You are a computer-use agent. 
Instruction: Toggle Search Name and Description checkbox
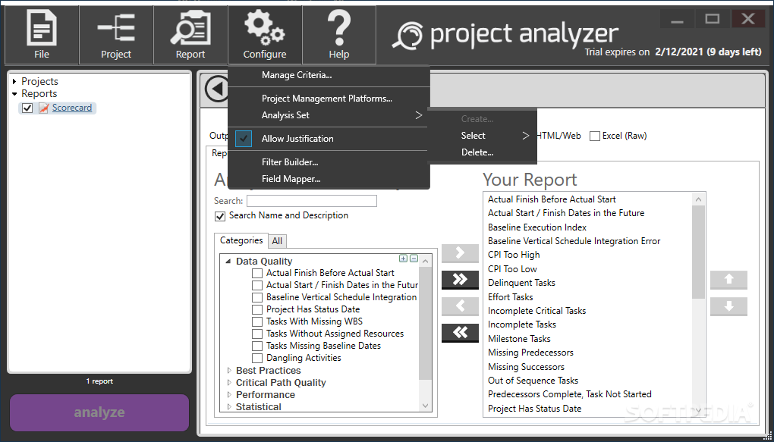coord(219,216)
